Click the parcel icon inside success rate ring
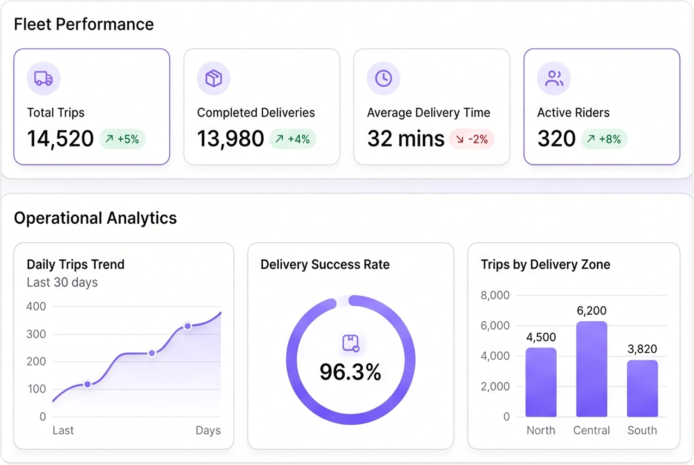The height and width of the screenshot is (465, 694). (x=351, y=343)
